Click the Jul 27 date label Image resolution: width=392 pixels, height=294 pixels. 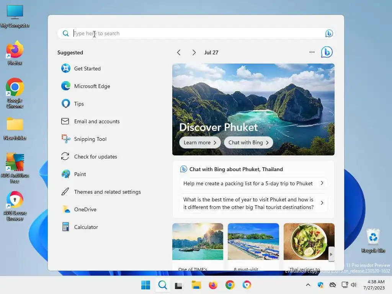(x=211, y=52)
